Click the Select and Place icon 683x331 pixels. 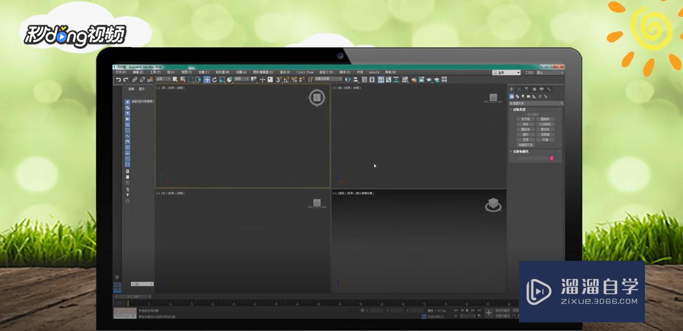coord(229,79)
